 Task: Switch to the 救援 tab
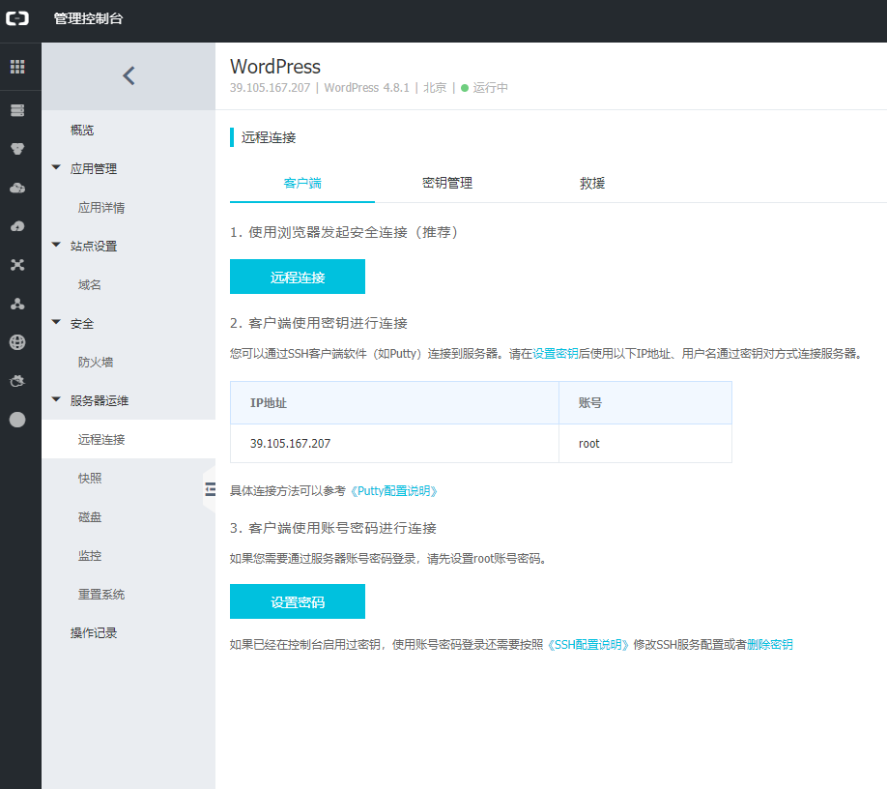click(x=591, y=184)
